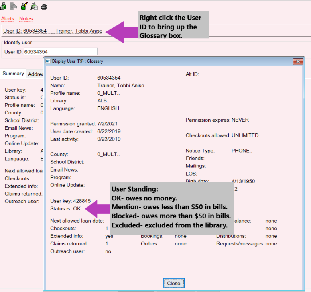Click the grayed-out user pointing icon

click(x=13, y=6)
